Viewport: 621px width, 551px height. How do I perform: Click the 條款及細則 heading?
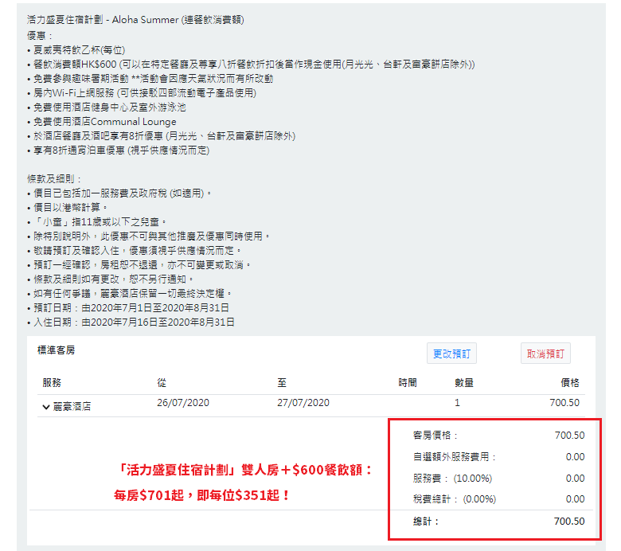coord(54,179)
